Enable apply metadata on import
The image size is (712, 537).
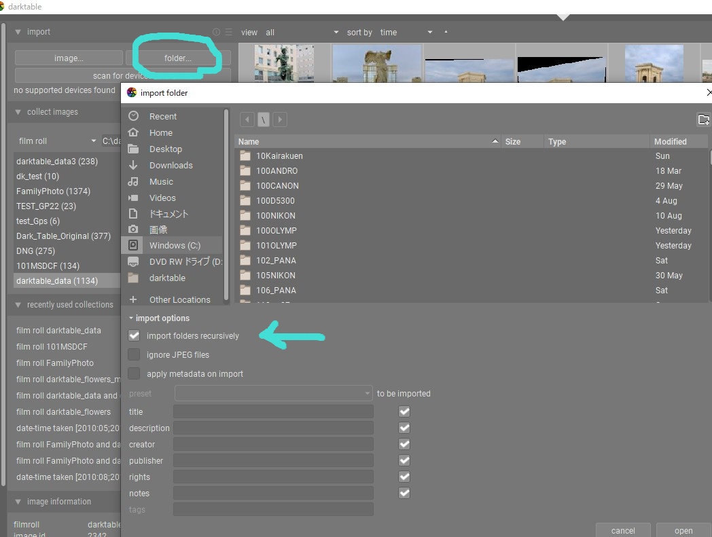click(134, 373)
